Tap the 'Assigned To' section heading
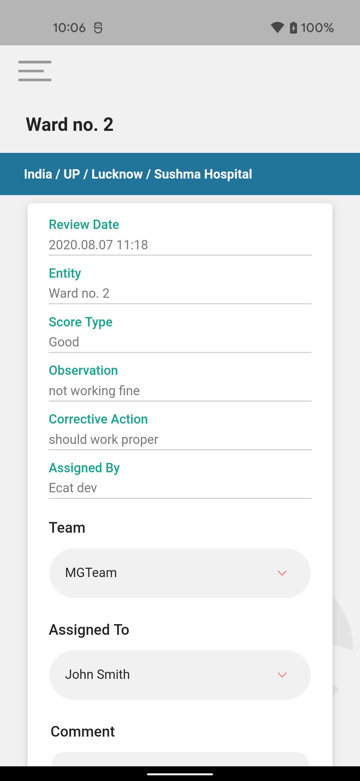This screenshot has height=781, width=360. [x=89, y=630]
